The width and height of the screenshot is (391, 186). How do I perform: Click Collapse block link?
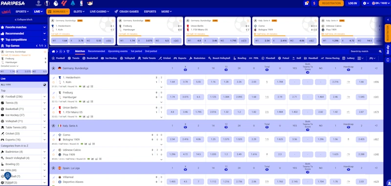(x=23, y=20)
